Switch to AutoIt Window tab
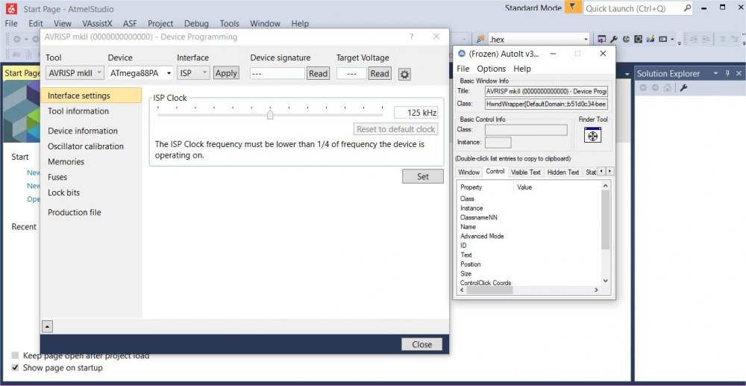746x386 pixels. click(x=468, y=172)
